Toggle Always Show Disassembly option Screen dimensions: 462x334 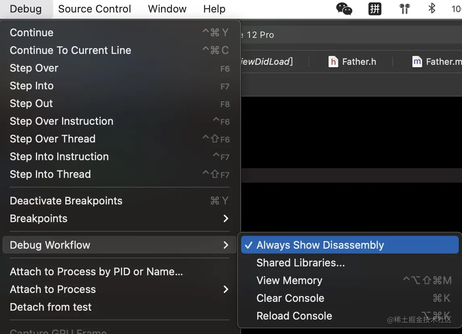[x=320, y=245]
